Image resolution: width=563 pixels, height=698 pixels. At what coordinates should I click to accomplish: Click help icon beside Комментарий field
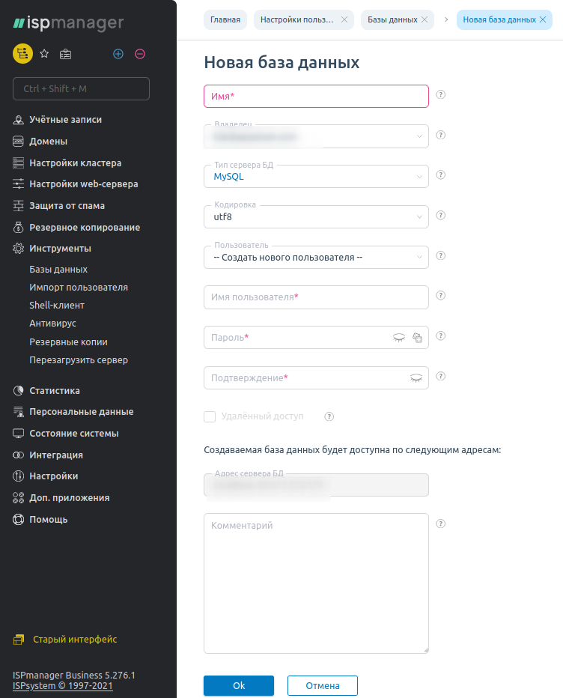[441, 524]
